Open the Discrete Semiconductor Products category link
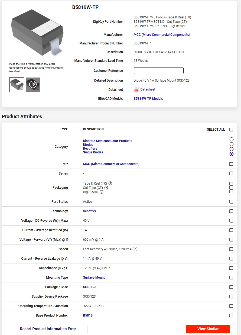241x335 pixels. coord(108,141)
